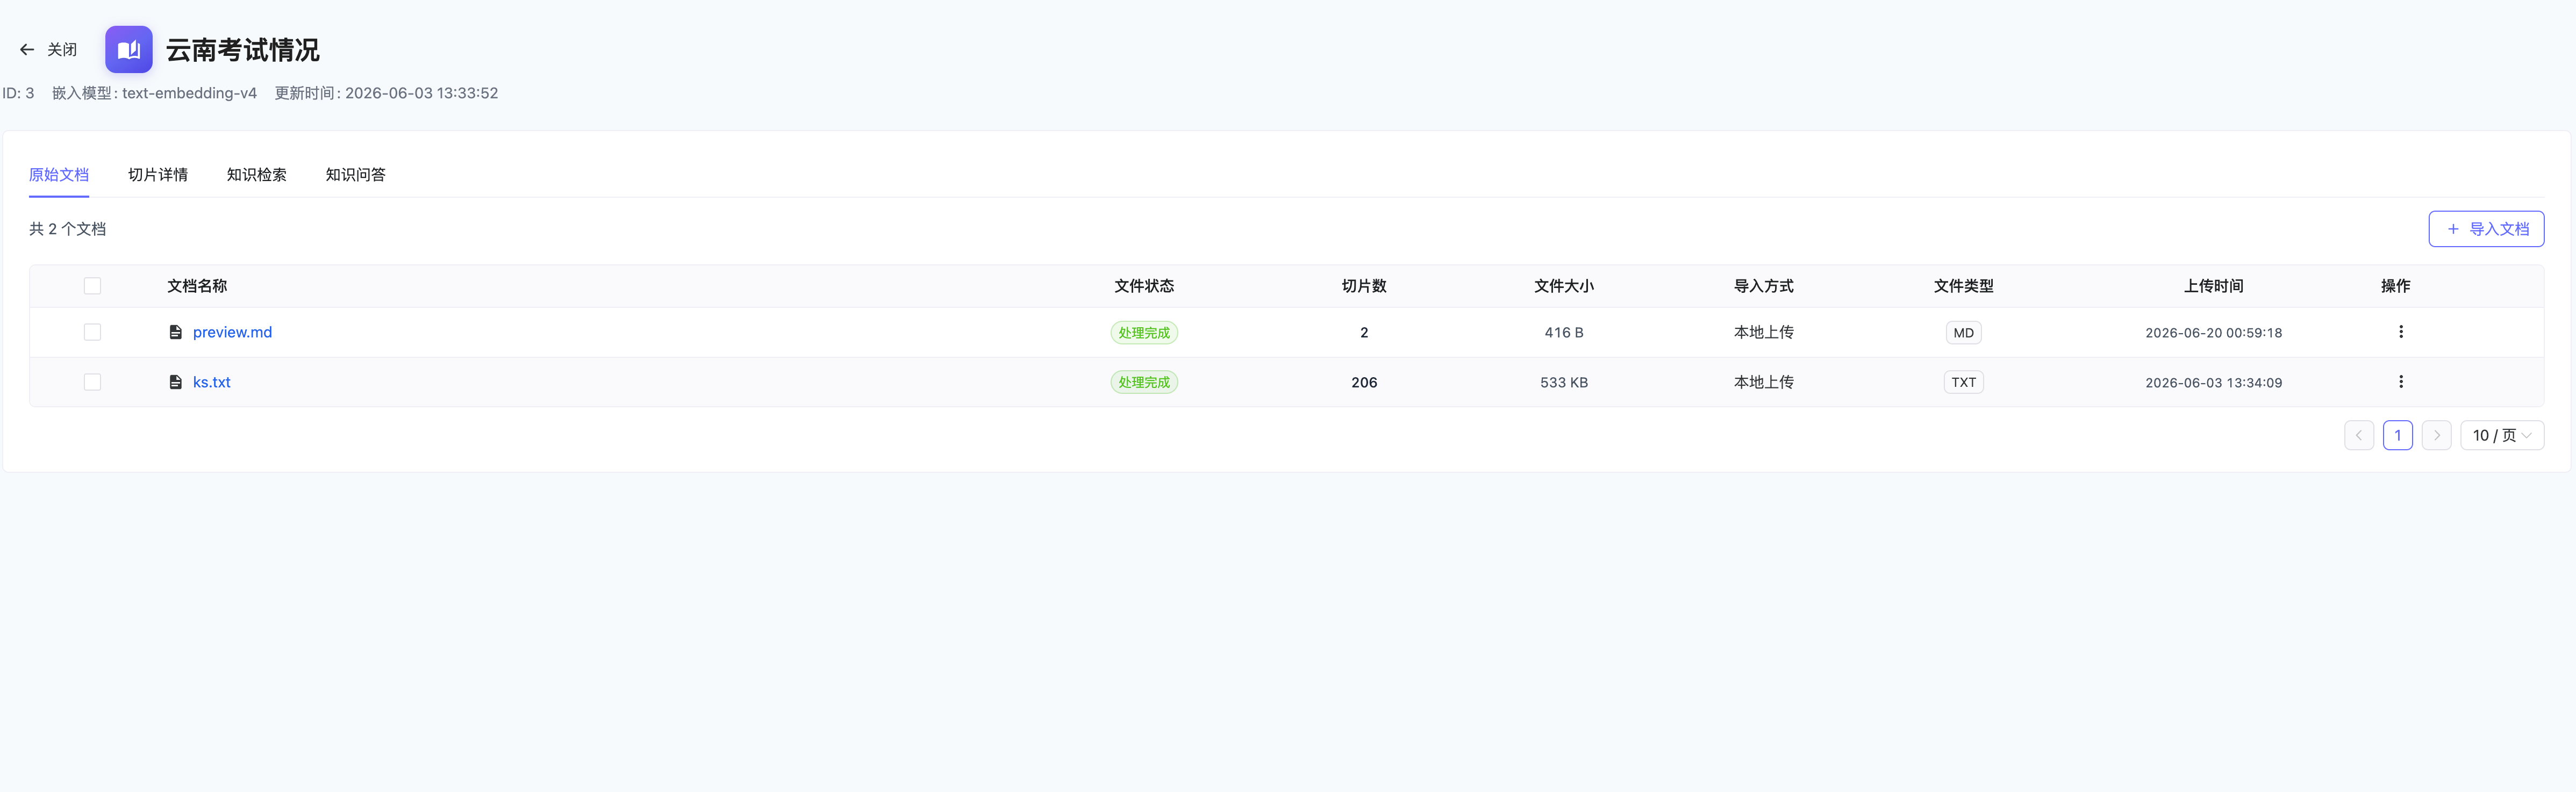Select the preview.md row checkbox
2576x792 pixels.
click(92, 332)
